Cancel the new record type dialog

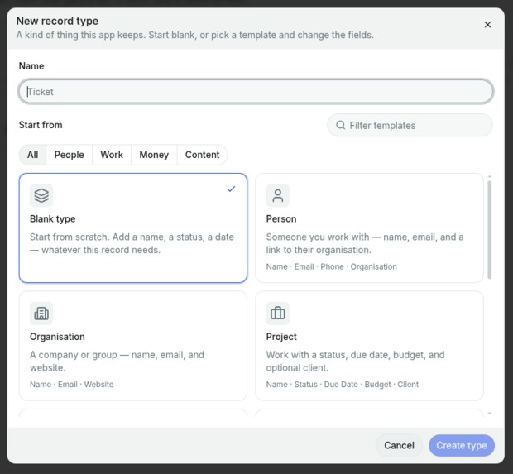coord(399,446)
